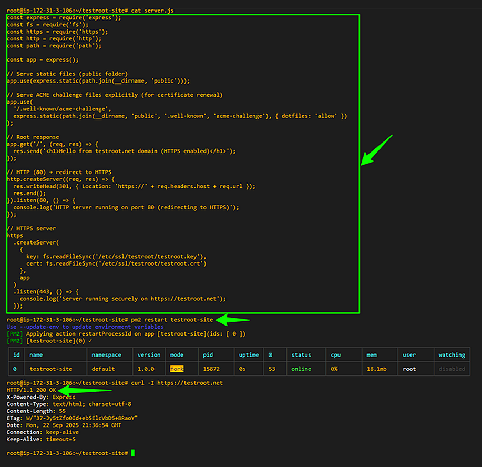This screenshot has width=482, height=467.
Task: Click the 'disabled' watching cell in the PM2 table
Action: pyautogui.click(x=452, y=369)
